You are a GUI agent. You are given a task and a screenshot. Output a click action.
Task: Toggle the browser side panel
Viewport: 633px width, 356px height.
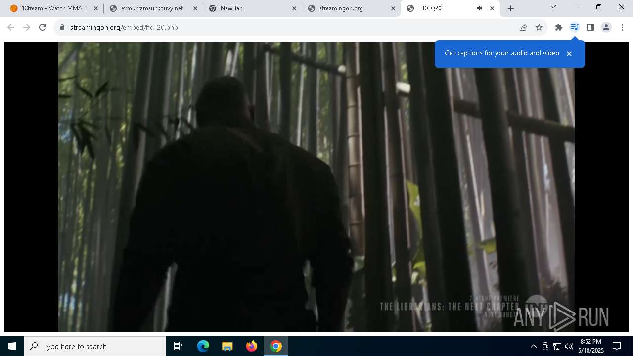pos(590,27)
